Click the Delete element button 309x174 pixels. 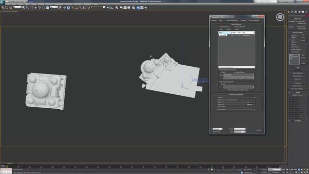pyautogui.click(x=237, y=29)
